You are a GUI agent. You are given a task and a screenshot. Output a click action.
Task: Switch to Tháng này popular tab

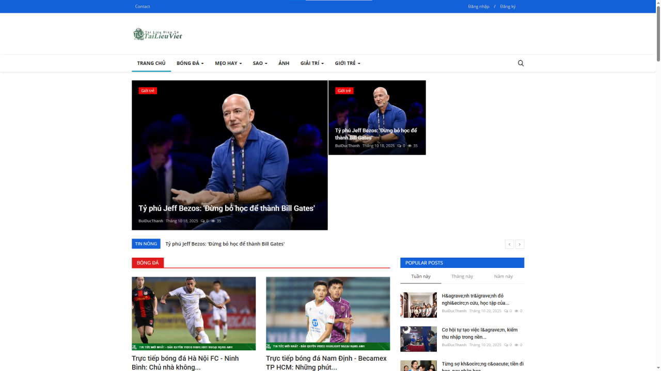click(x=462, y=277)
